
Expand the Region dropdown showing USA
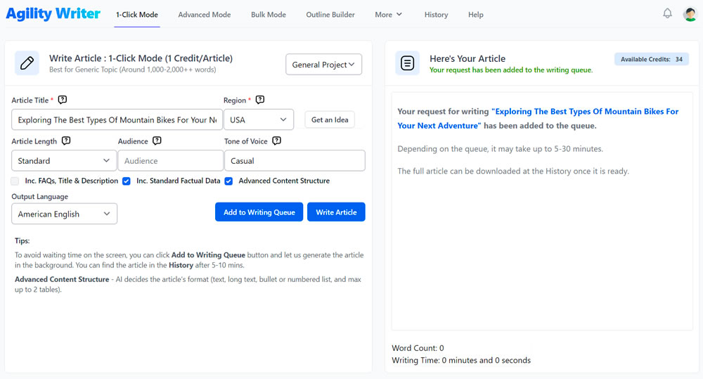tap(259, 120)
